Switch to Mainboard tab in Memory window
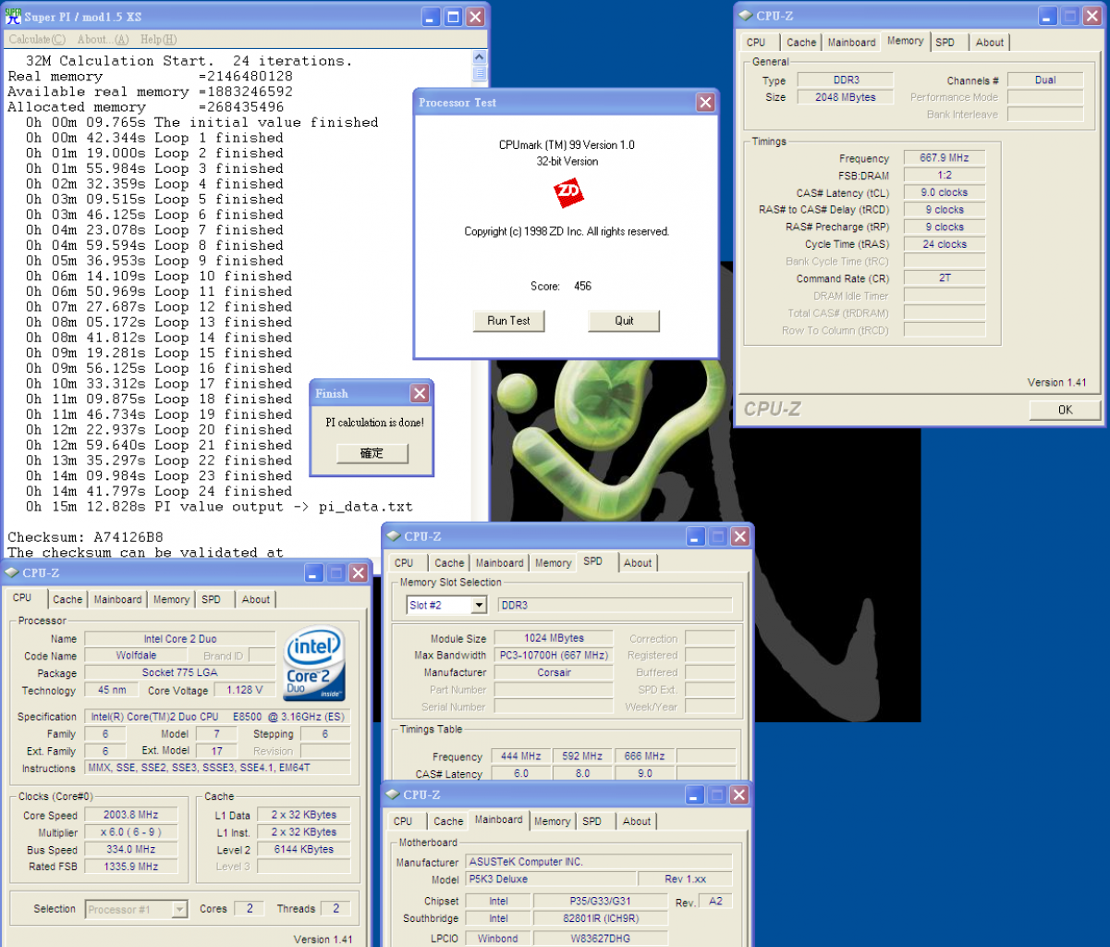Screen dimensions: 1110x947 tap(851, 43)
